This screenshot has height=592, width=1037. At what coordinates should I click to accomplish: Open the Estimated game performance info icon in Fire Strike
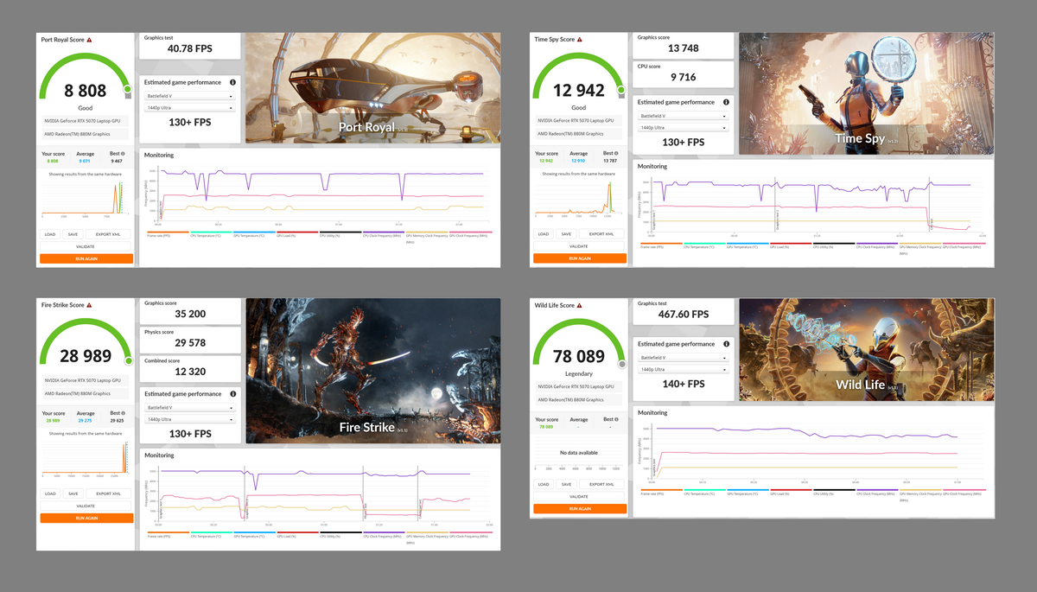click(232, 393)
